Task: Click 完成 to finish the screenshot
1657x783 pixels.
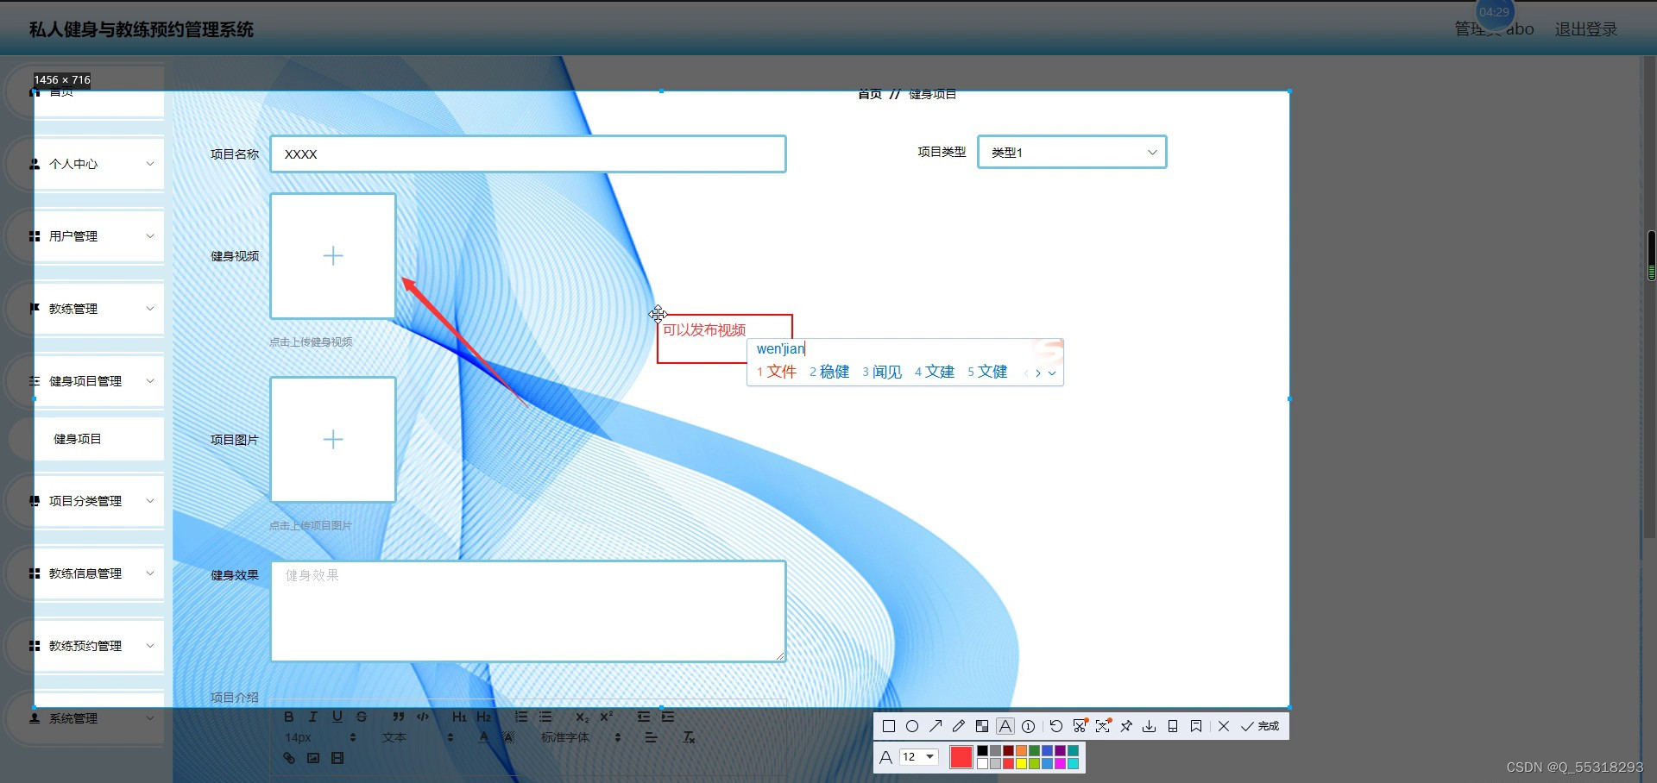Action: pos(1260,726)
